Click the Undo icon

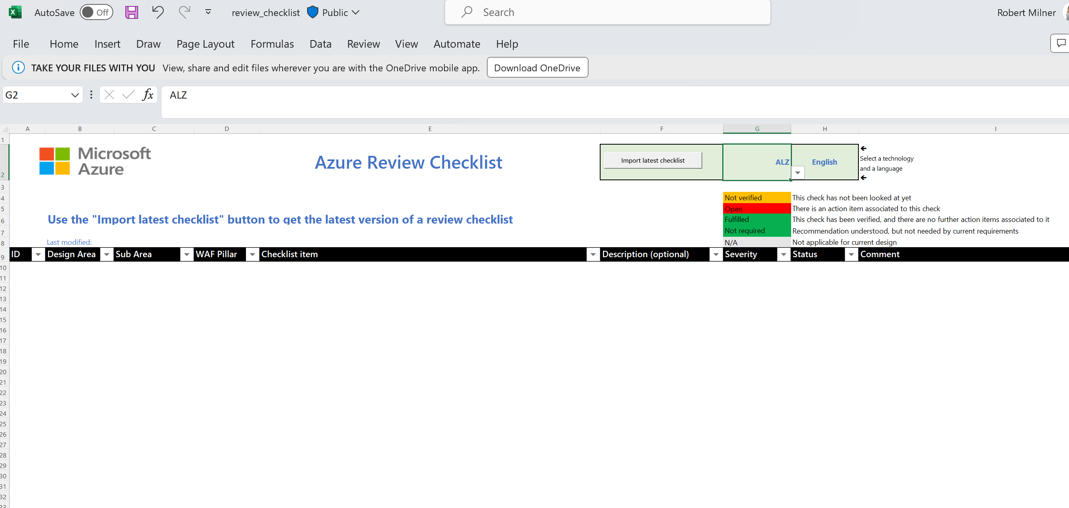coord(158,12)
